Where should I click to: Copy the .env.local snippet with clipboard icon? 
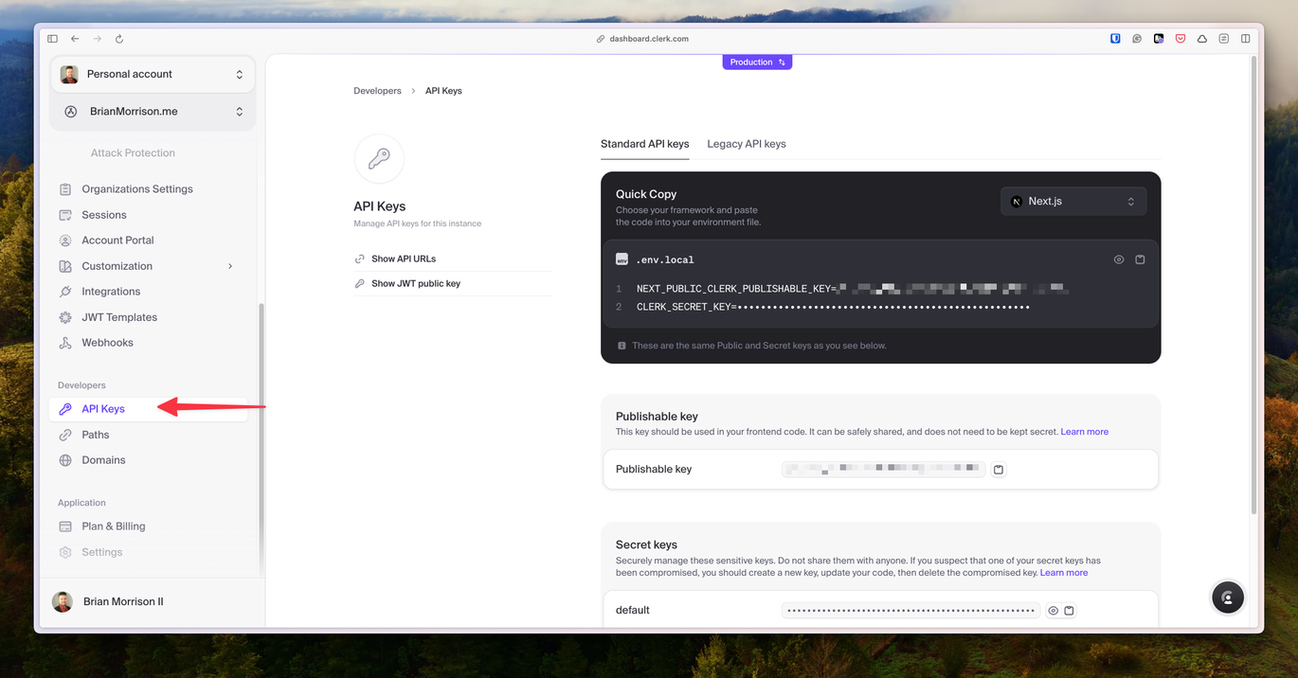coord(1140,259)
